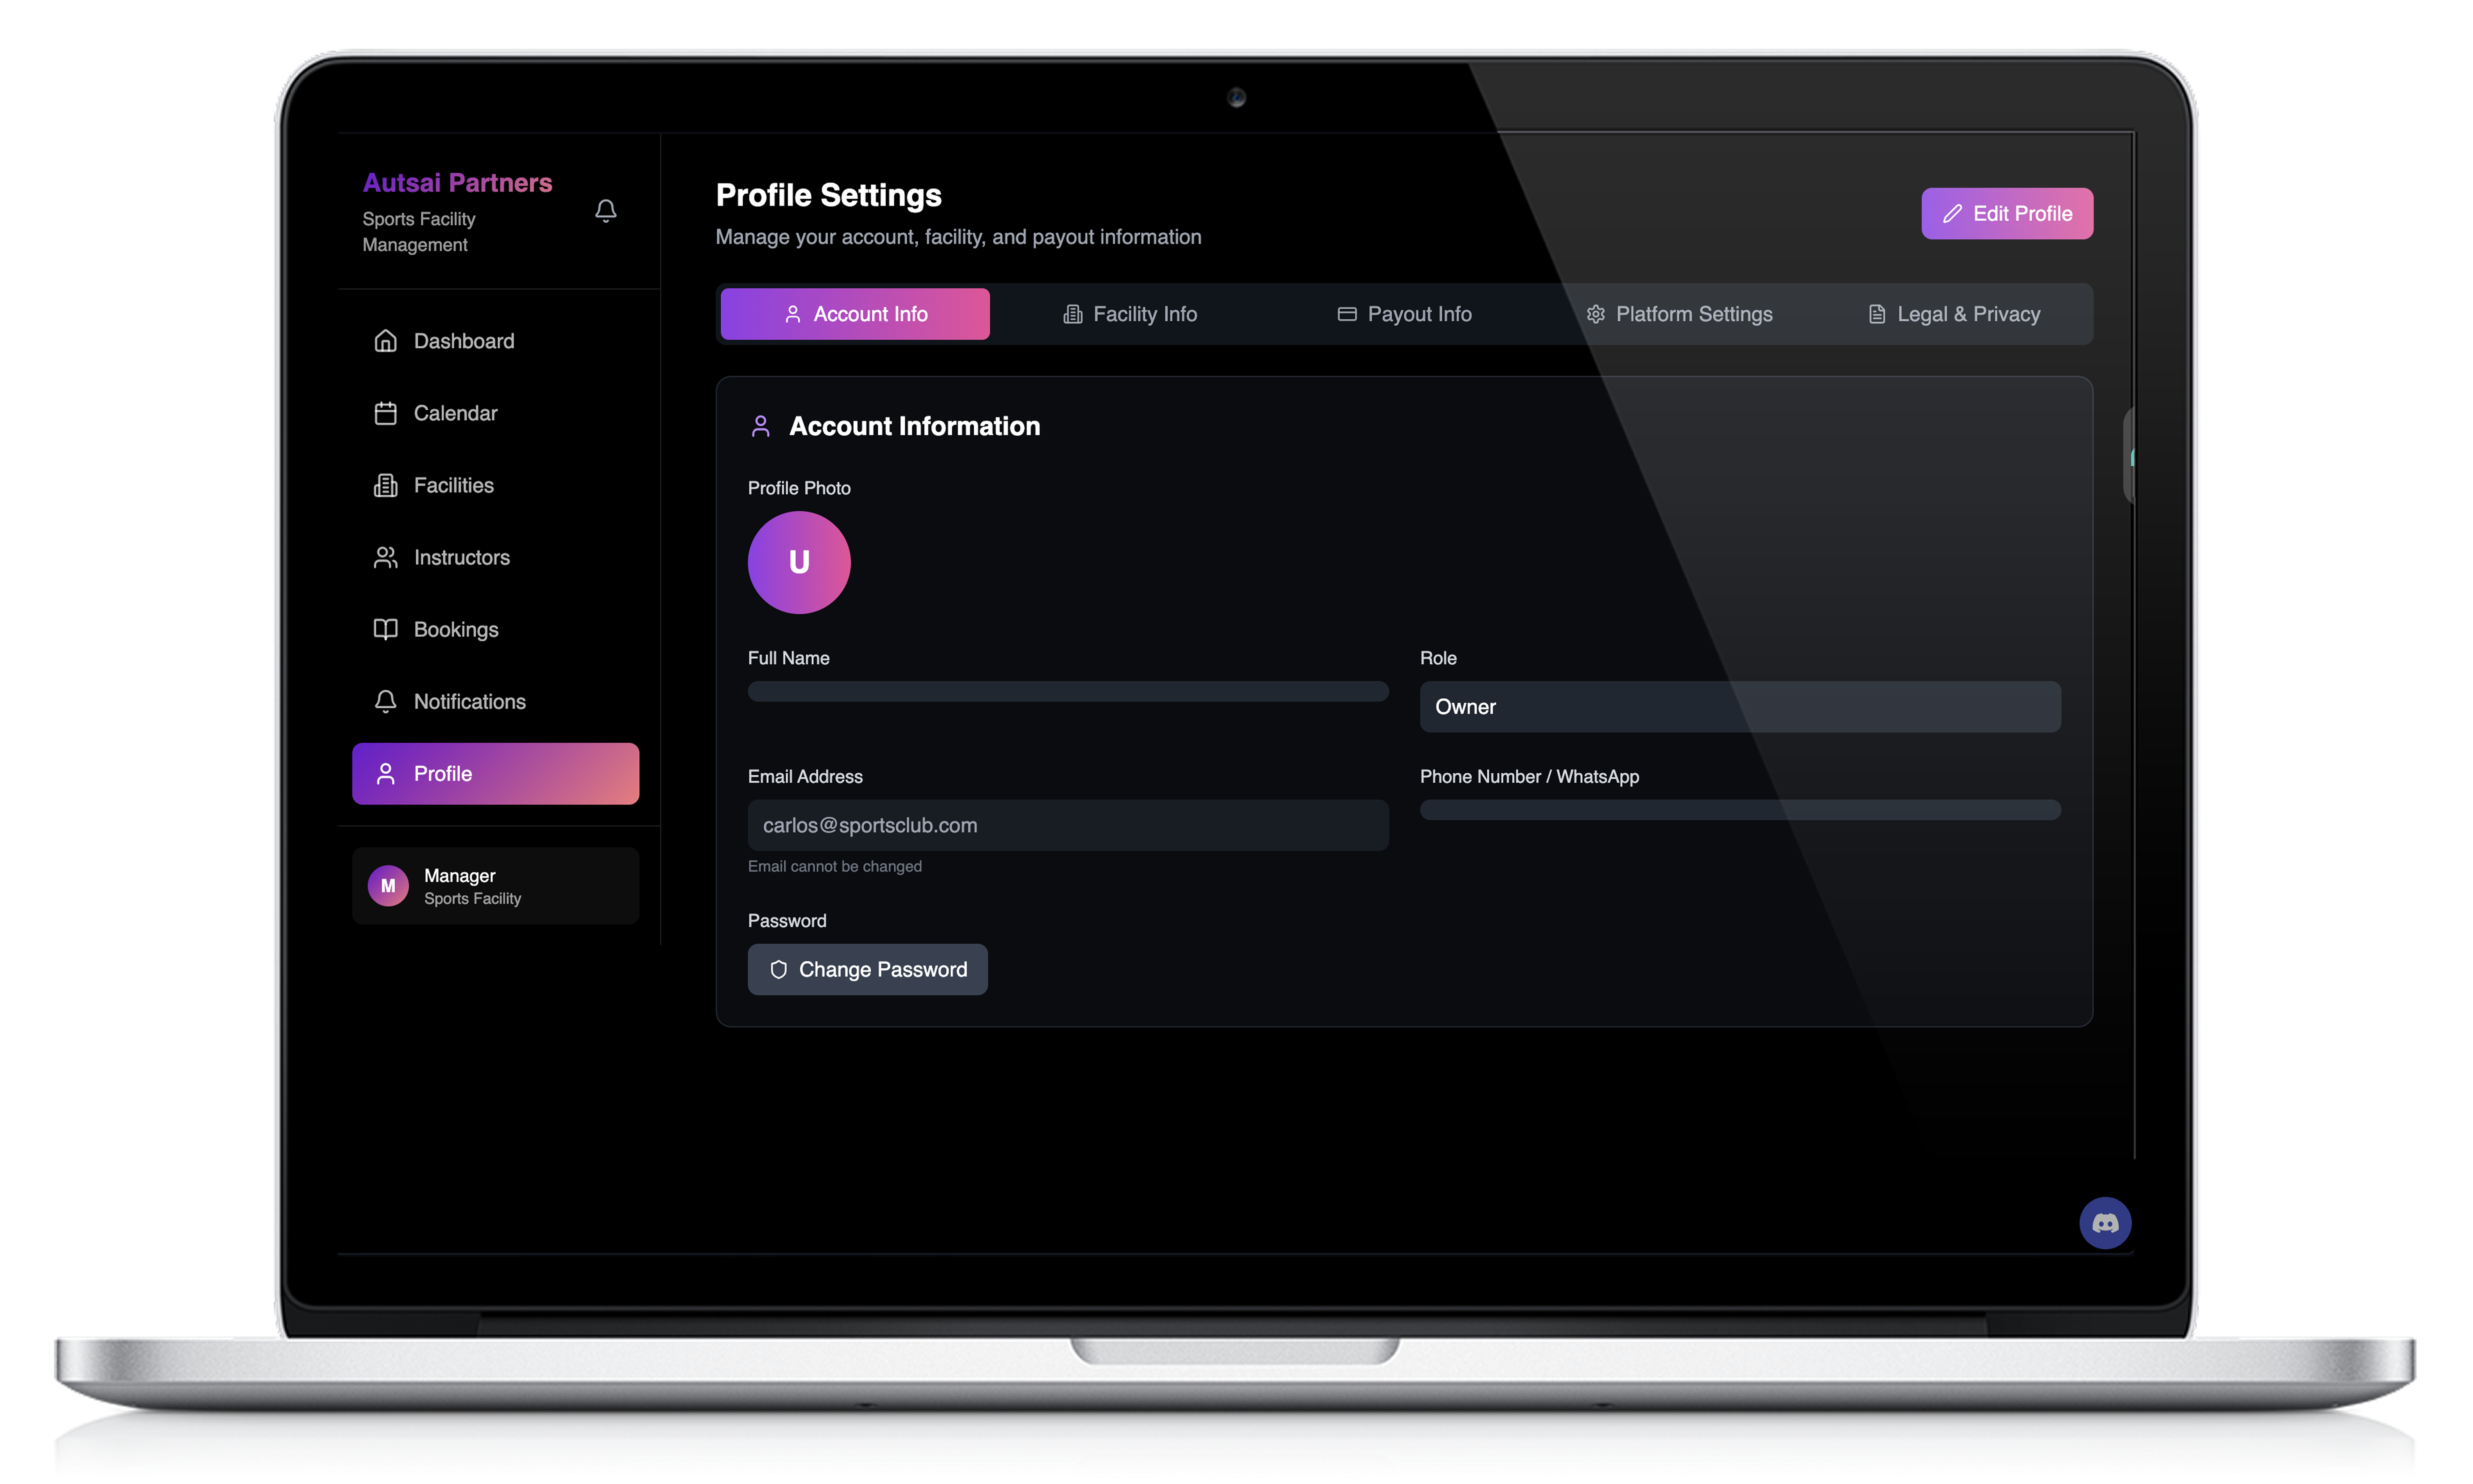Click the Change Password button
Screen dimensions: 2473x1484
point(867,969)
